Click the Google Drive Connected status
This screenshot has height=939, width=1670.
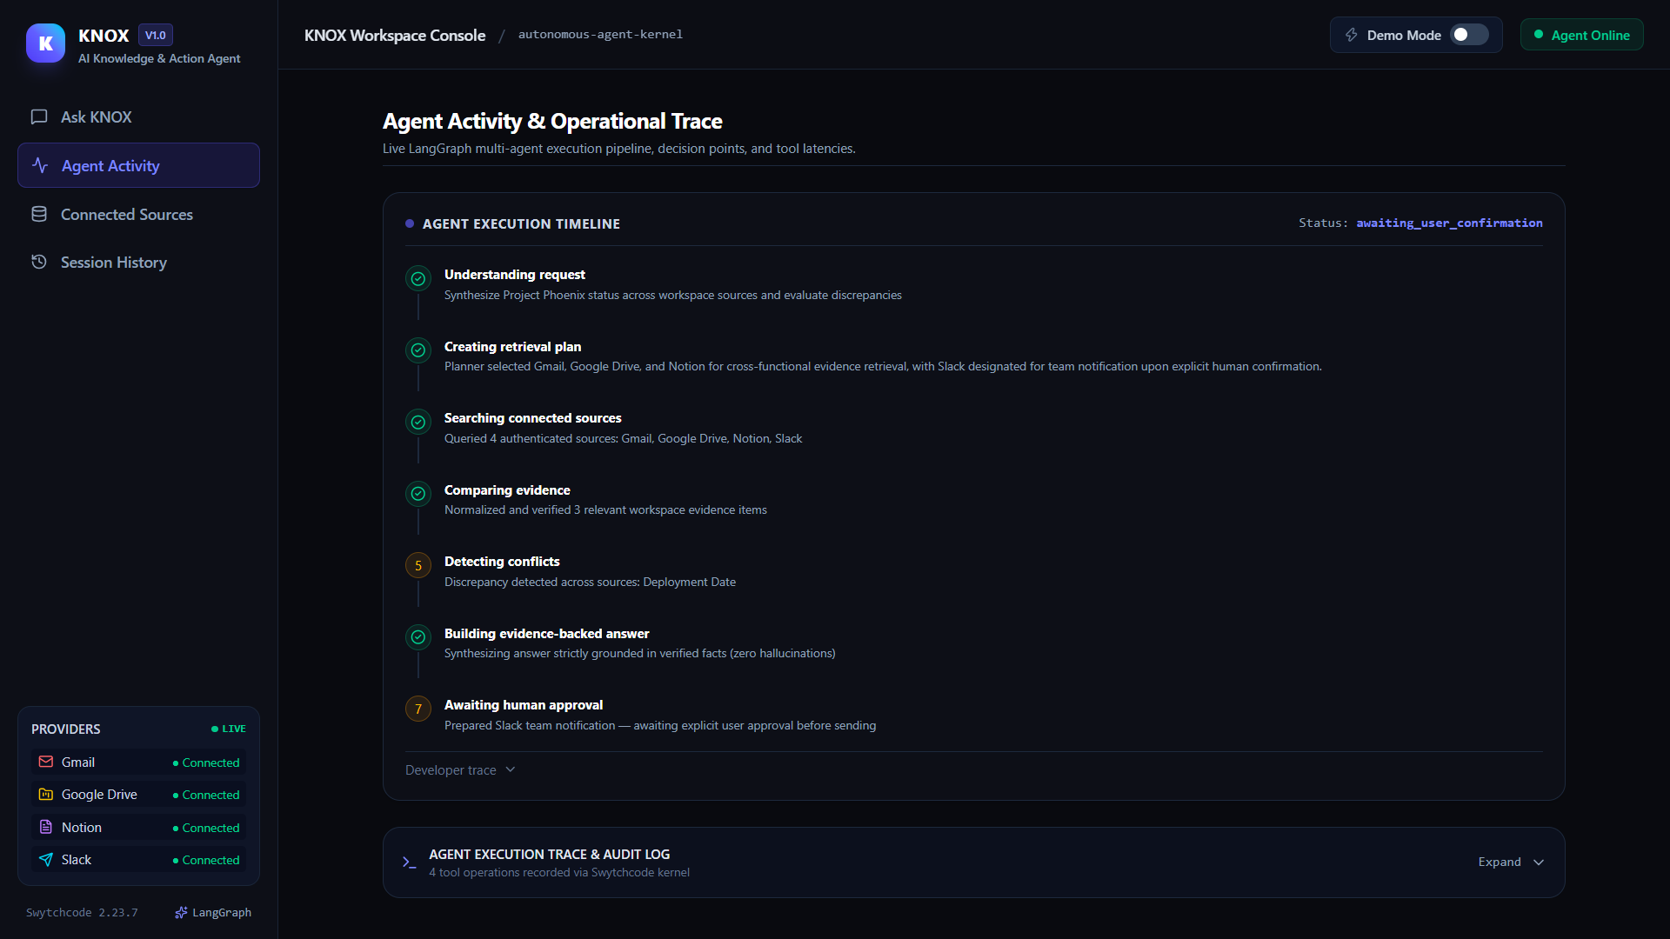206,795
